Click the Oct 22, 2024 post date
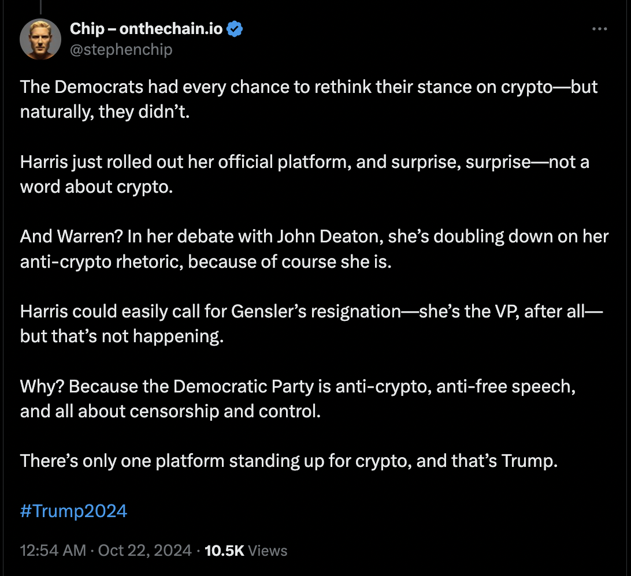Screen dimensions: 631x576 point(145,550)
